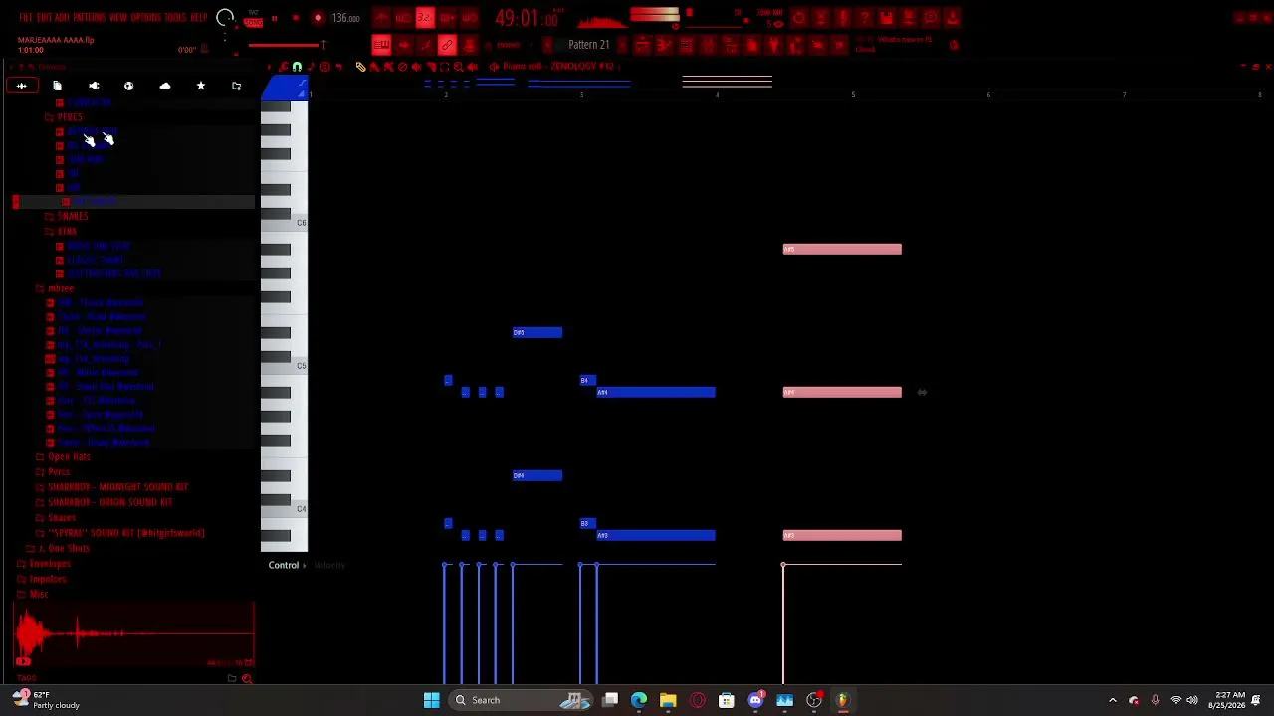The image size is (1274, 716).
Task: Click the C5 piano key
Action: click(285, 366)
